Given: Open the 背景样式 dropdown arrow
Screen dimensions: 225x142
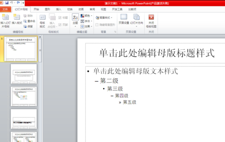Looking at the screenshot, I should pos(111,18).
